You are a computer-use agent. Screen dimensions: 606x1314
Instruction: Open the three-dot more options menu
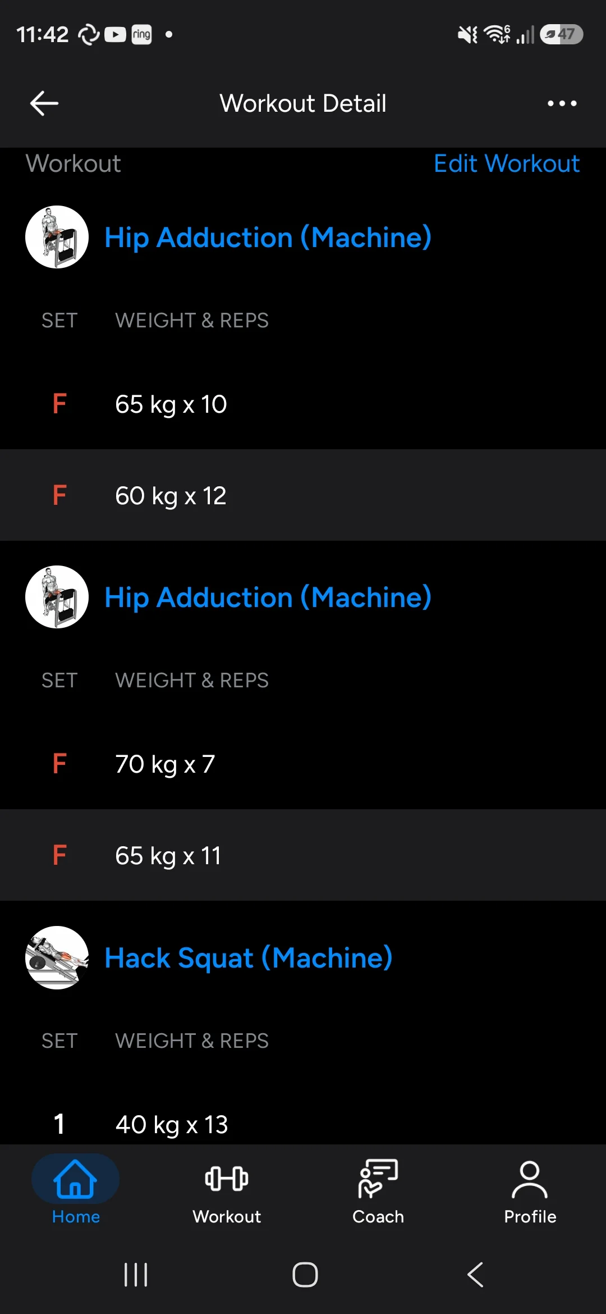[x=562, y=103]
